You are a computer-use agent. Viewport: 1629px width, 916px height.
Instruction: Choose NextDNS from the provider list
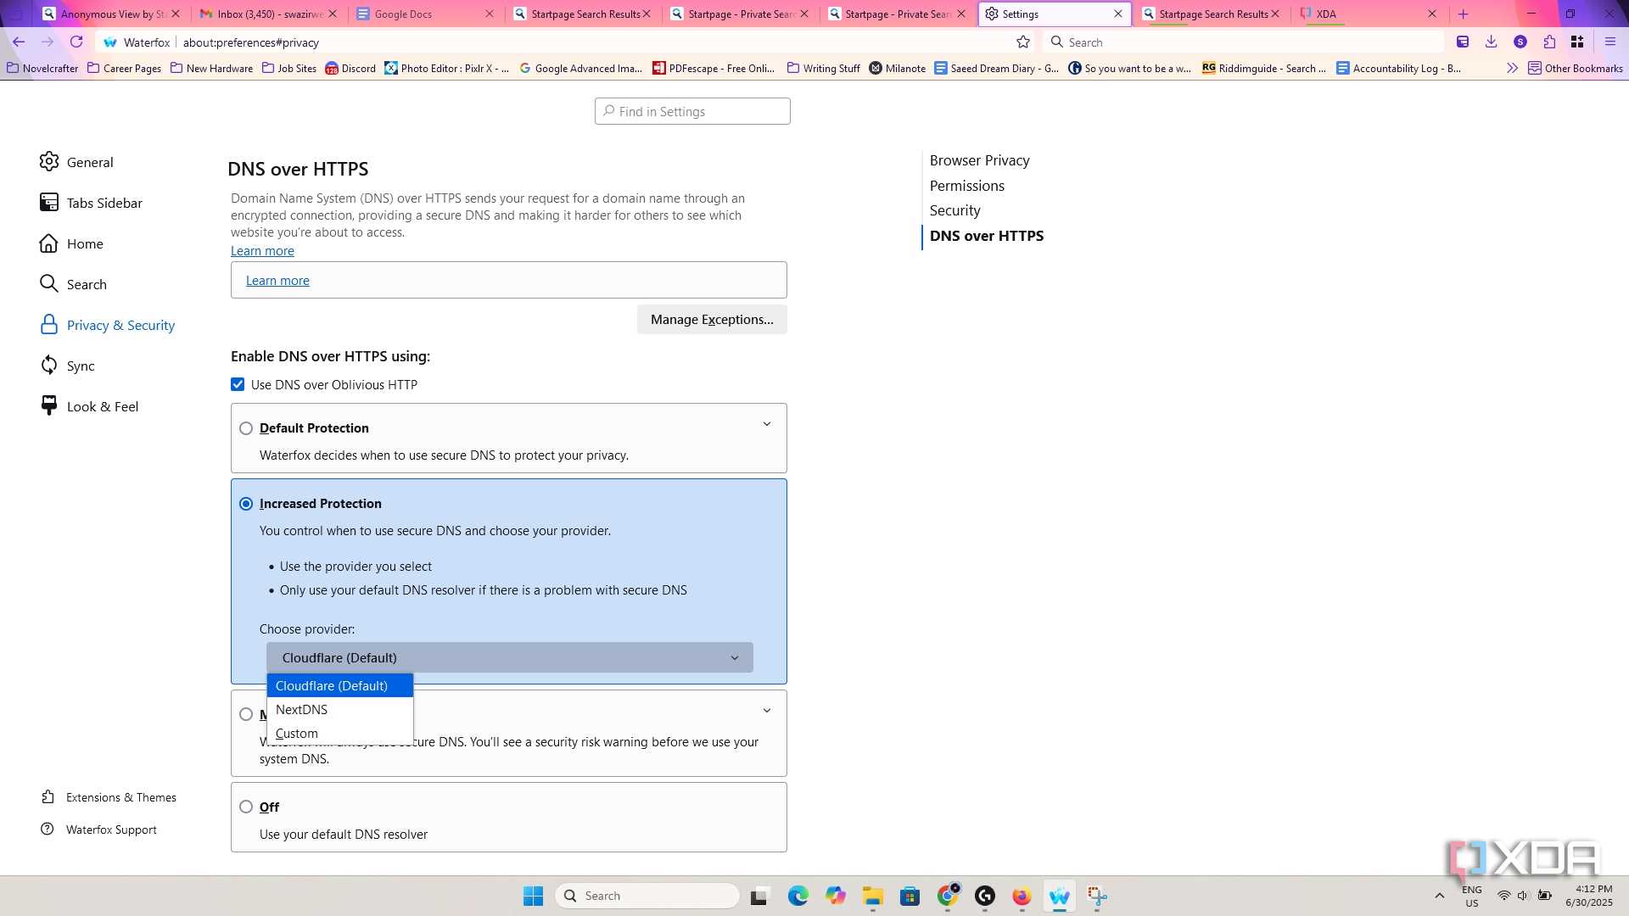340,709
